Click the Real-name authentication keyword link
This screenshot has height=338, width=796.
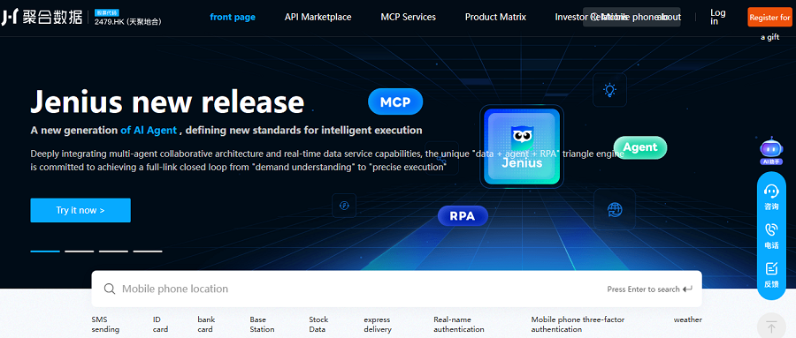[x=459, y=324]
